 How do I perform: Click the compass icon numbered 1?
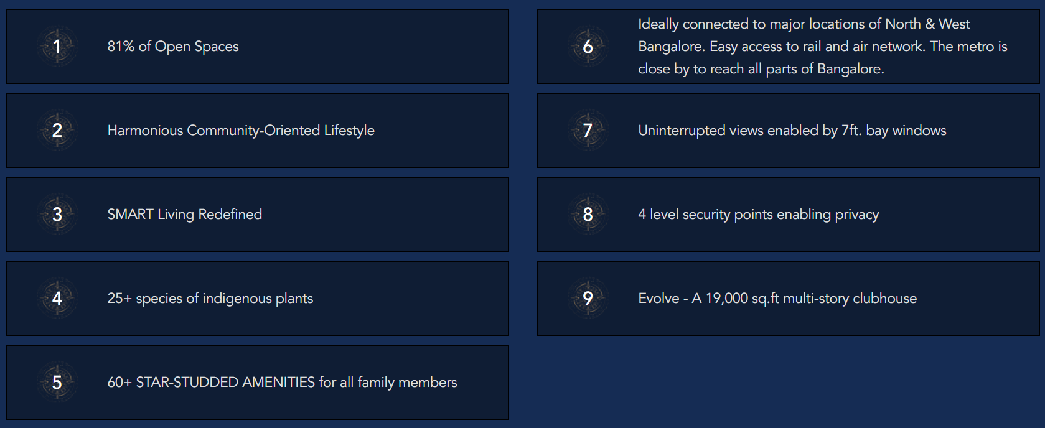point(57,47)
